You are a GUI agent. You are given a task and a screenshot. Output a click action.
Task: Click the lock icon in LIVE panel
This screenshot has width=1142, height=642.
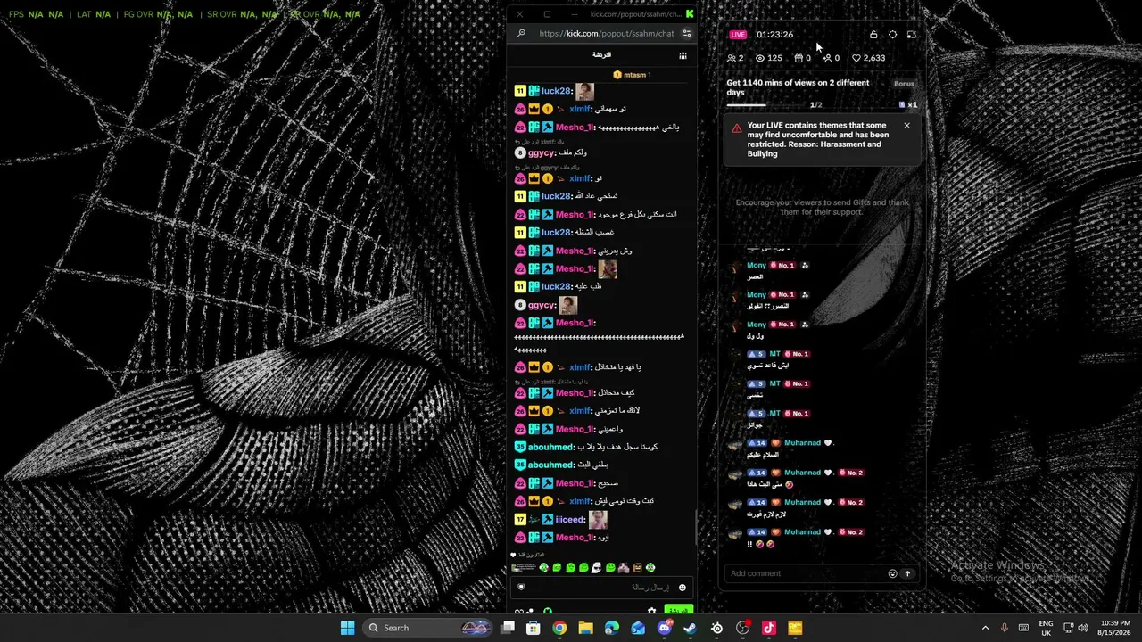tap(873, 35)
